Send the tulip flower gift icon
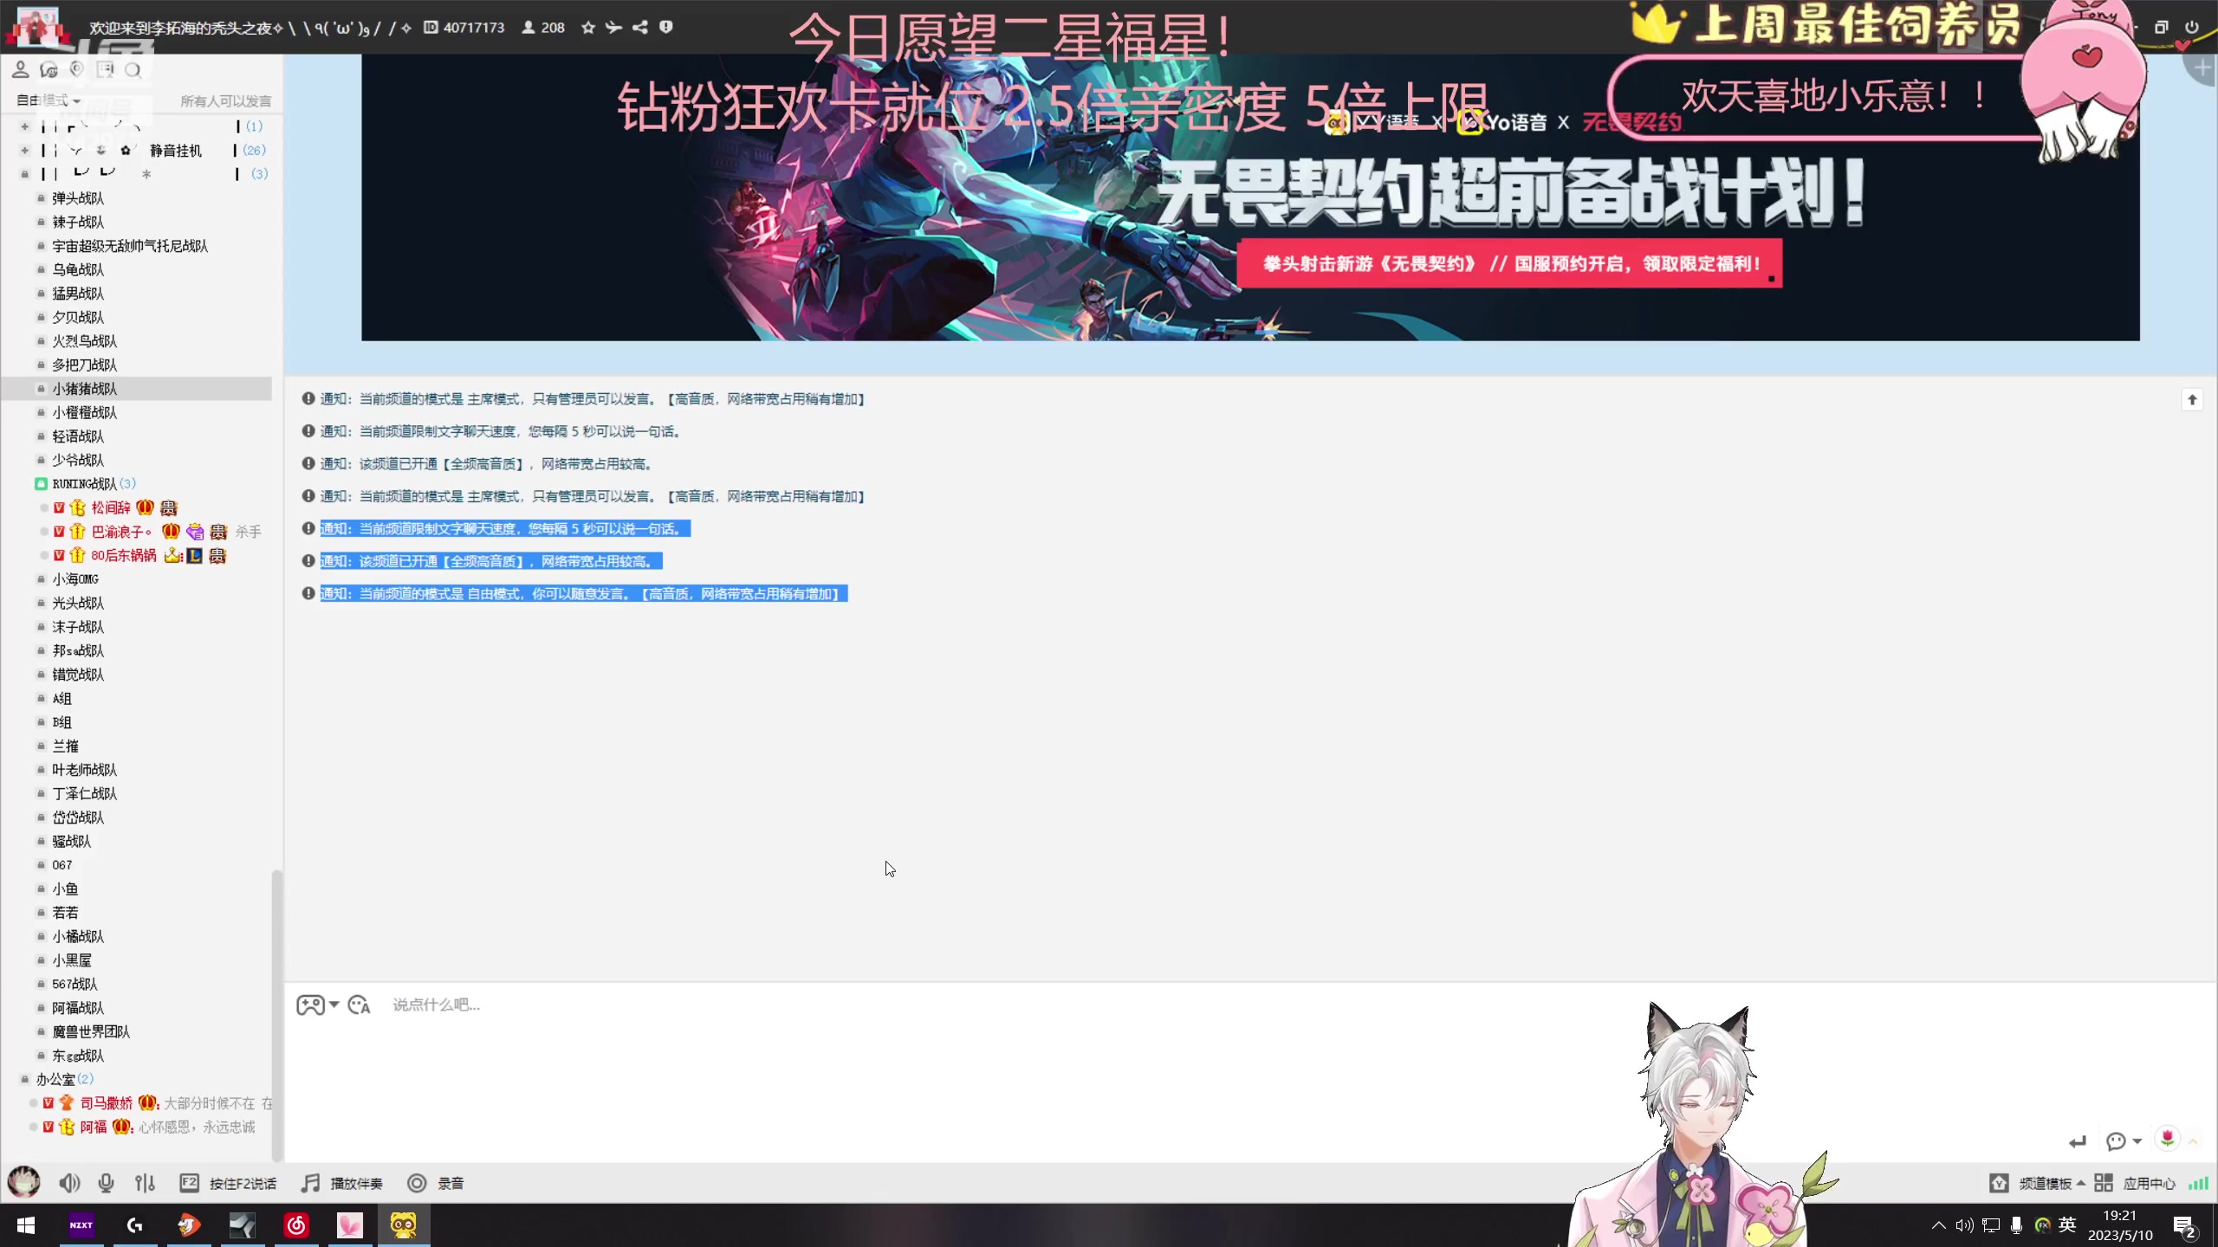The height and width of the screenshot is (1247, 2218). coord(2167,1138)
